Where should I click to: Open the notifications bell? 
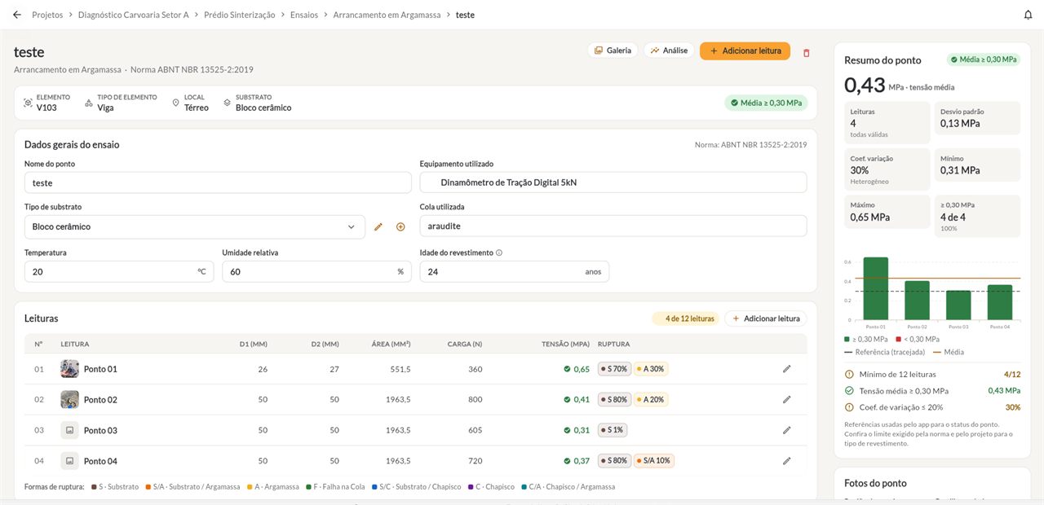1028,15
